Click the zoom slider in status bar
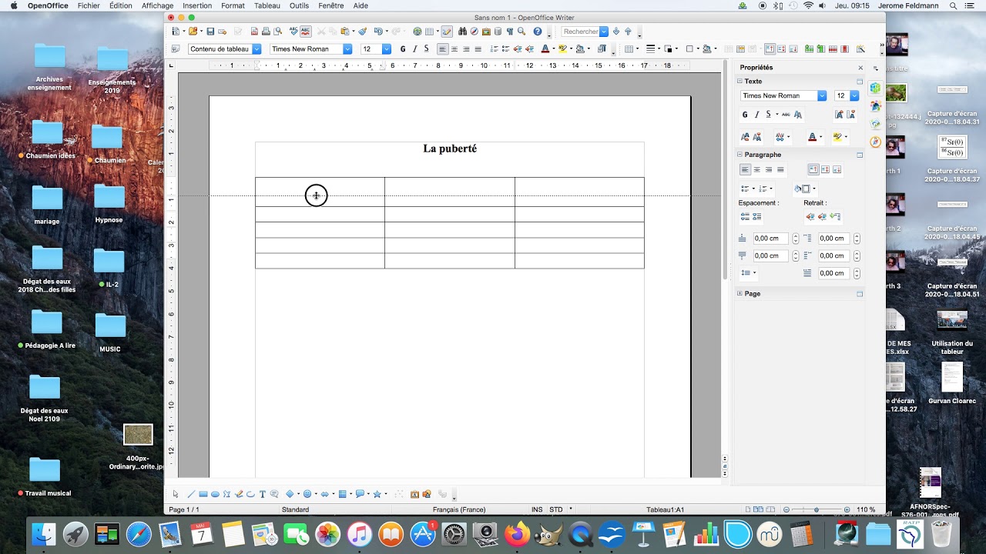 pos(817,509)
